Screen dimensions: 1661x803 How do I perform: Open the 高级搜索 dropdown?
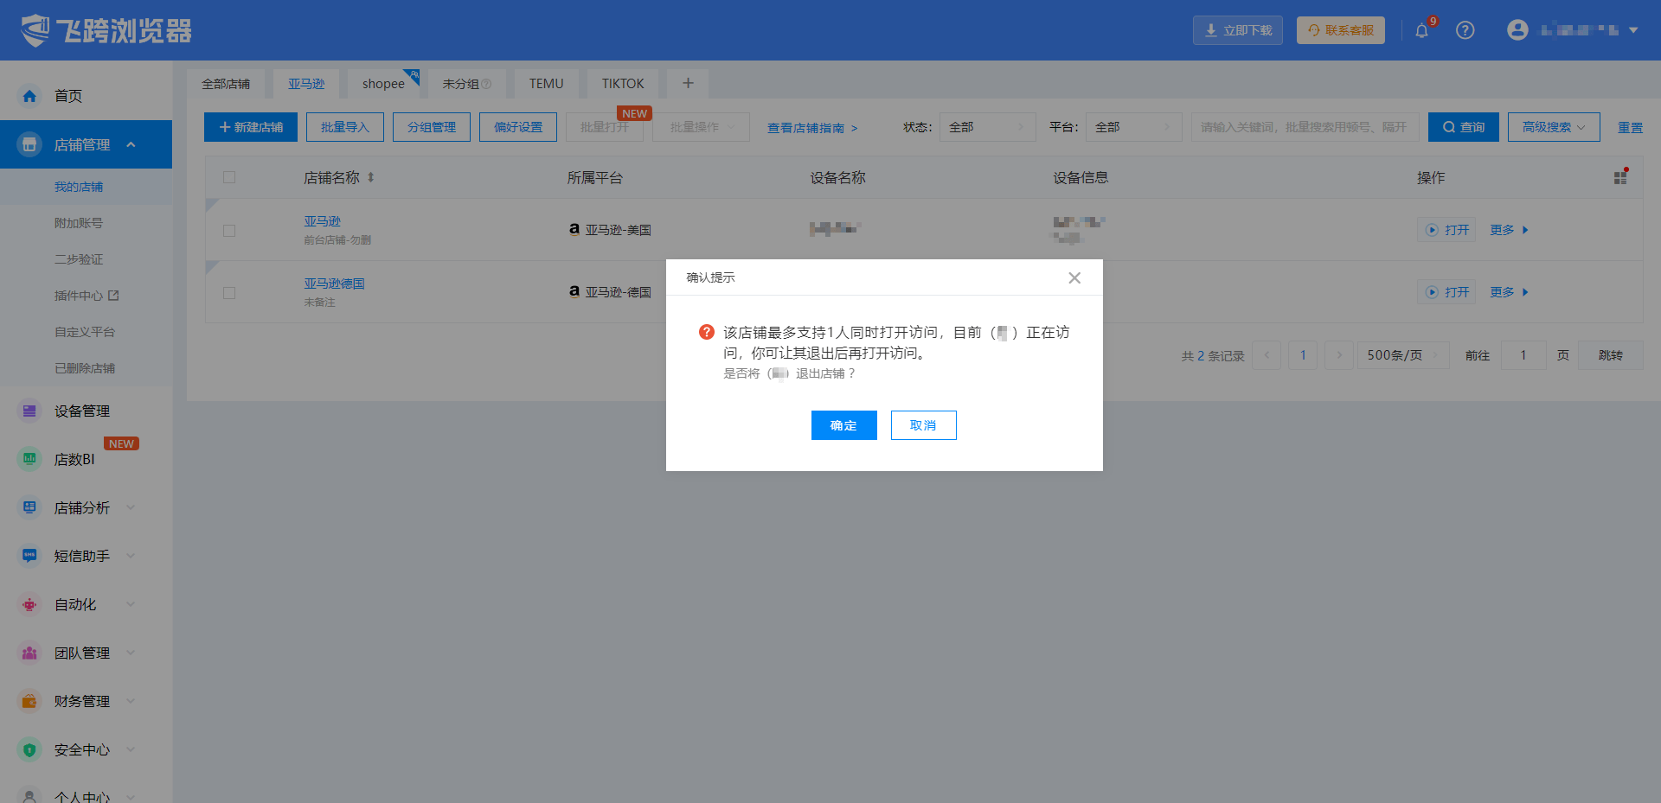point(1554,127)
